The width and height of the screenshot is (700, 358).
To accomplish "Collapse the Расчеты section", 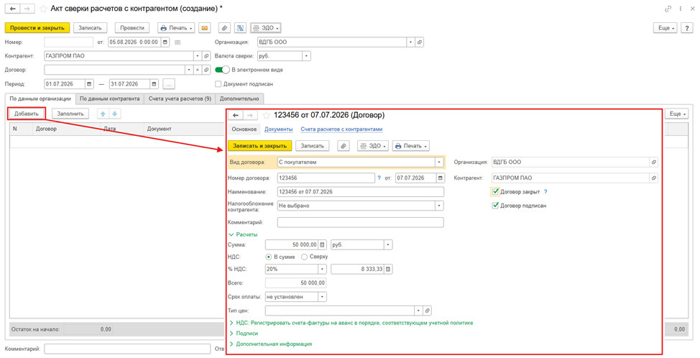I will pos(243,234).
